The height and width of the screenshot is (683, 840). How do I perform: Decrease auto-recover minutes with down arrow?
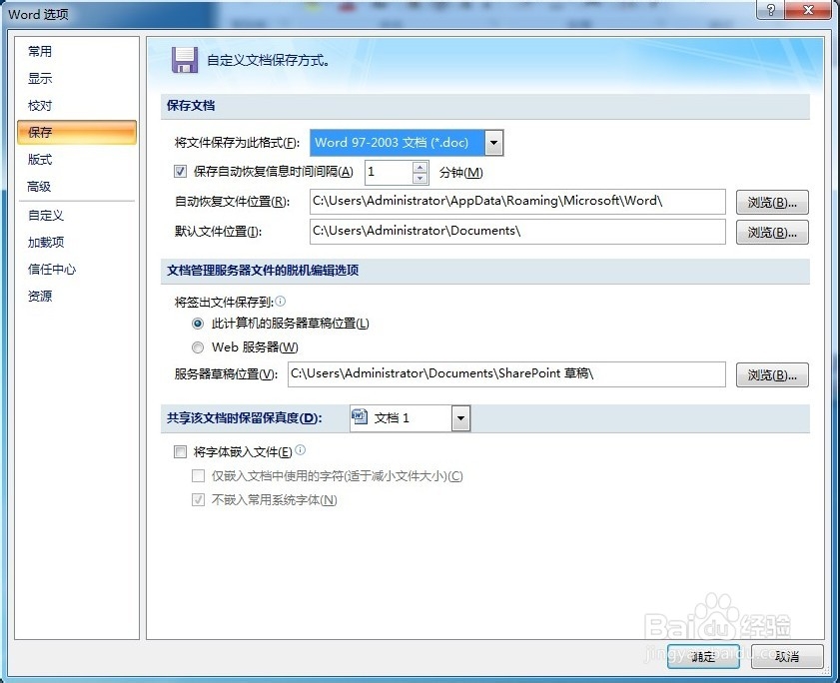click(x=420, y=179)
